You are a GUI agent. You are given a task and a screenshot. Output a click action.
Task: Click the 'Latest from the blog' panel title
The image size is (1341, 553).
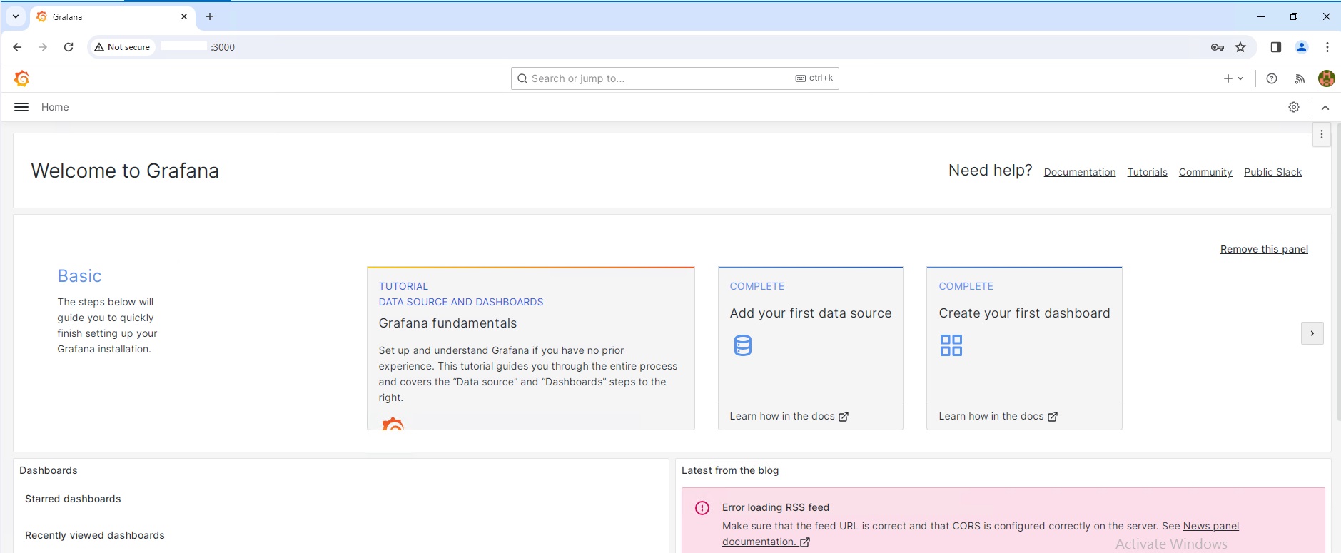pyautogui.click(x=730, y=470)
